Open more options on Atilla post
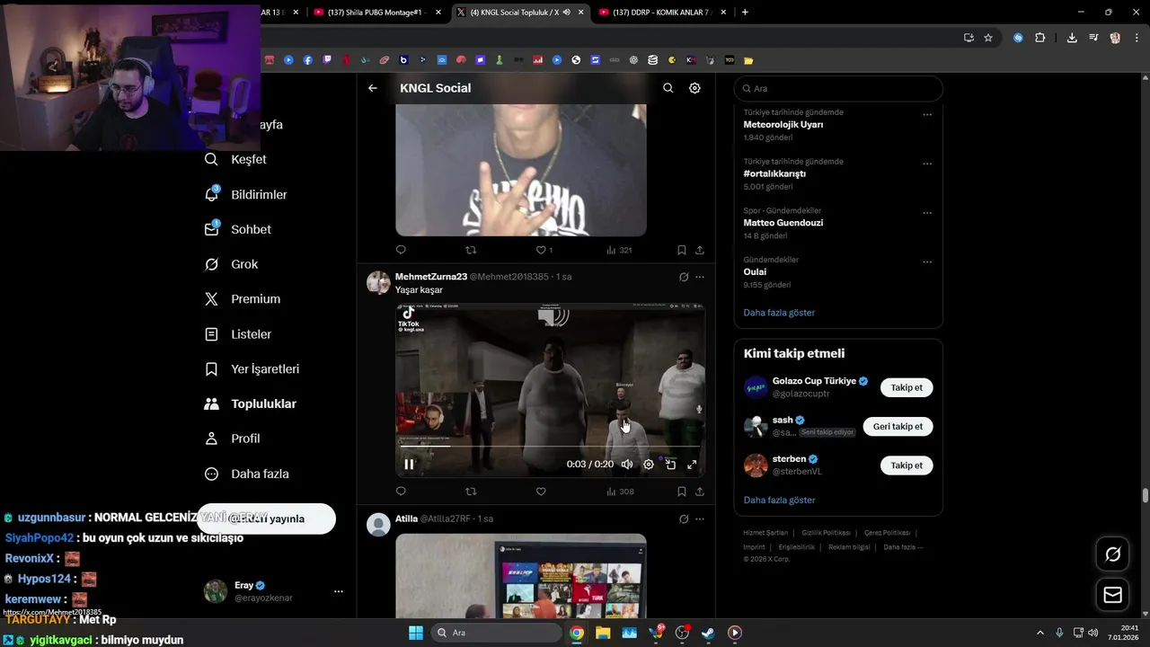Screen dimensions: 1150x647 pos(700,518)
